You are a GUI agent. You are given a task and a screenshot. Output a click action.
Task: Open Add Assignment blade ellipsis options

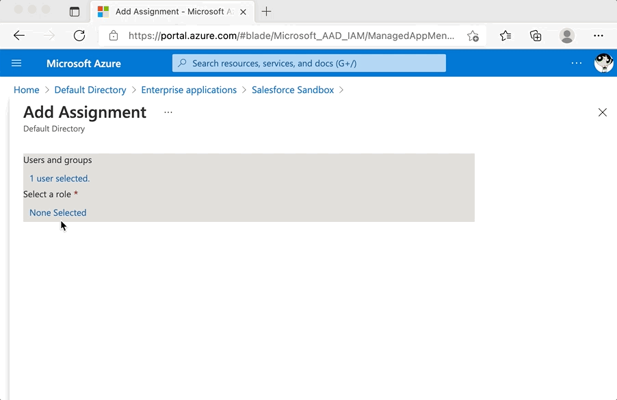coord(168,112)
